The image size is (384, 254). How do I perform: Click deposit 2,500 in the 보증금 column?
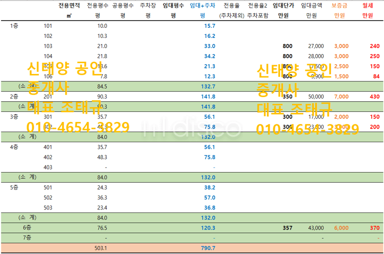point(342,66)
